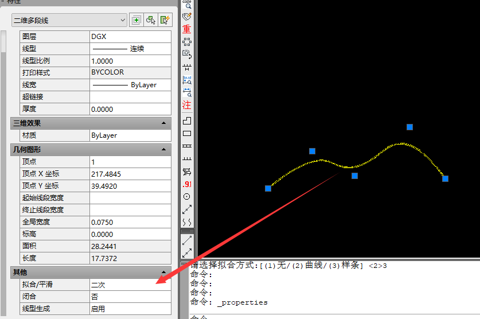This screenshot has width=480, height=319.
Task: Click the circle with center dot icon
Action: pyautogui.click(x=187, y=197)
